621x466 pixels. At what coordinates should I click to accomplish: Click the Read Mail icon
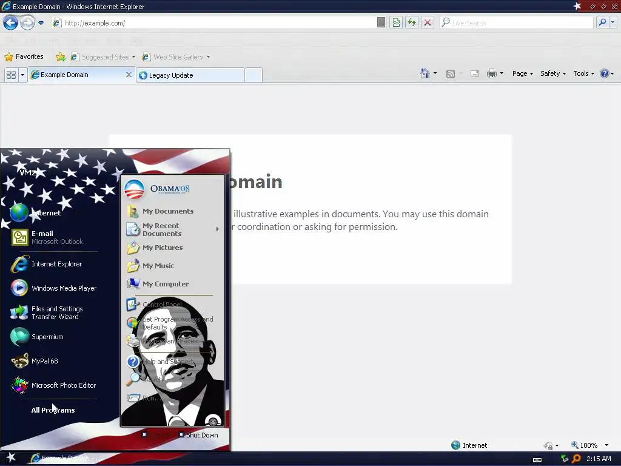475,73
